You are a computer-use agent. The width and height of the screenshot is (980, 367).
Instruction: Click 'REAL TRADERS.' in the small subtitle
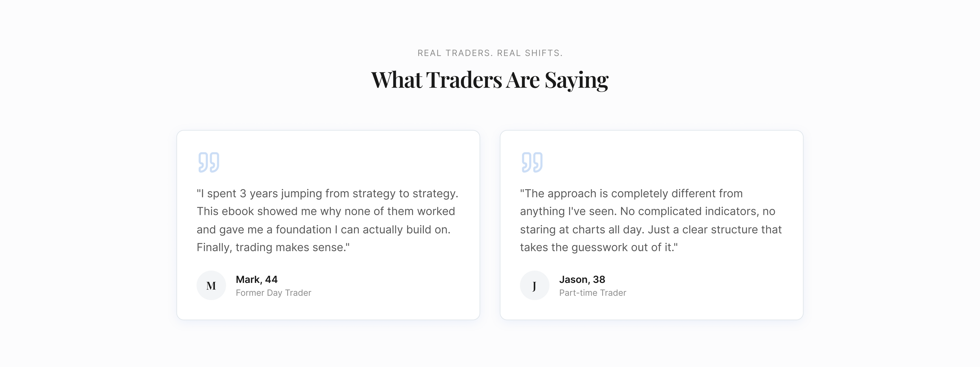coord(455,53)
